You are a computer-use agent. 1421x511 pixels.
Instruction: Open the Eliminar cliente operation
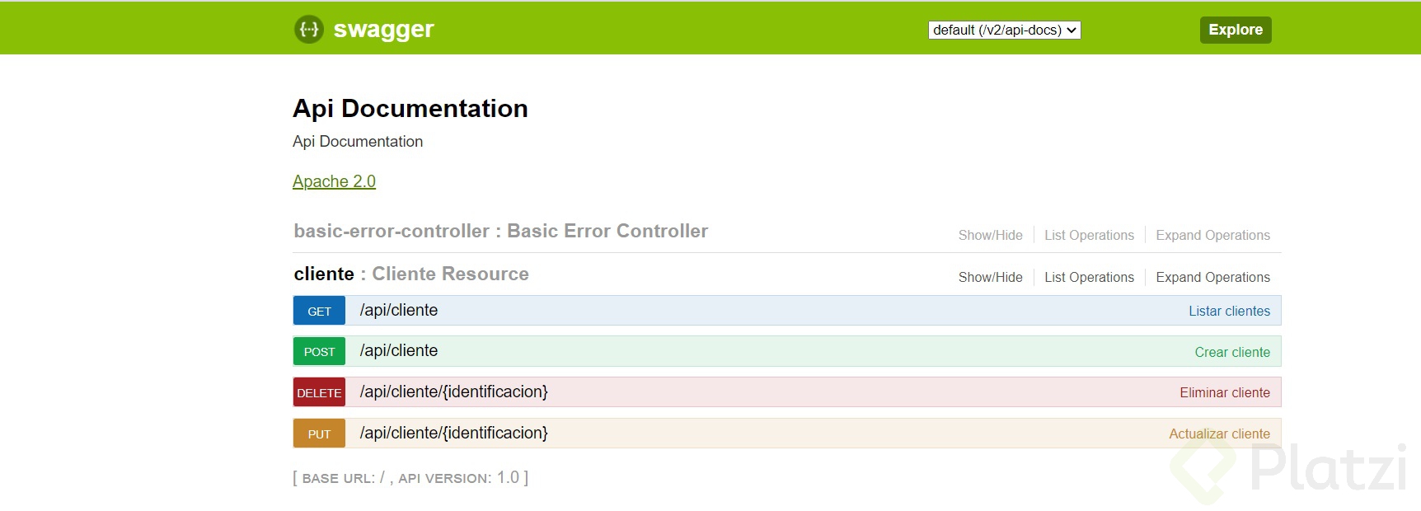pyautogui.click(x=1225, y=392)
